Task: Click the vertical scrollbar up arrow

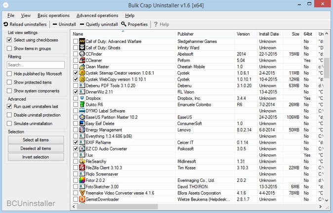Action: [x=327, y=34]
